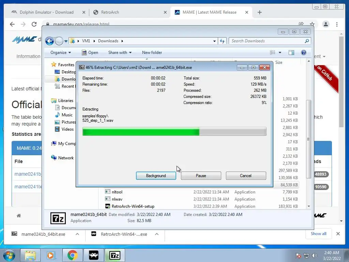Open Libraries in navigation pane
This screenshot has height=262, width=349.
tap(62, 101)
